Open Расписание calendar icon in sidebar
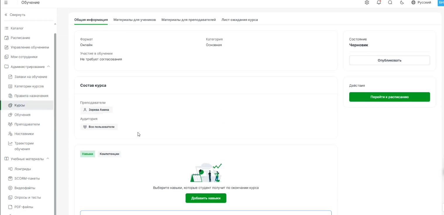Screen dimensions: 444x215 6,38
